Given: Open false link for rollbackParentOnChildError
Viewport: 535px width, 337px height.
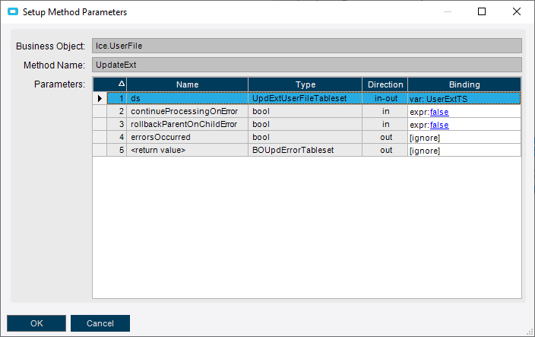Looking at the screenshot, I should point(439,125).
